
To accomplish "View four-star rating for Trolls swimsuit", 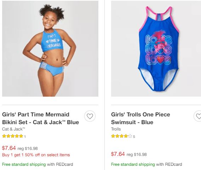I will [x=121, y=136].
